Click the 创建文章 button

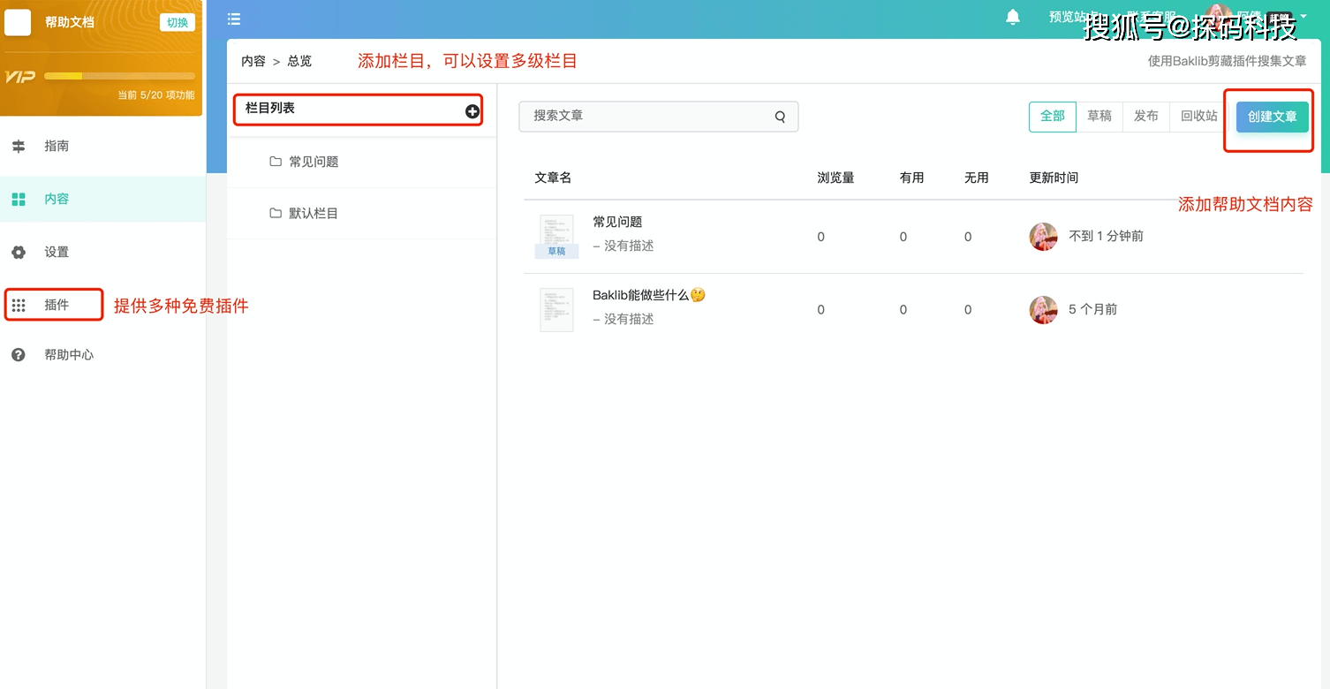coord(1272,117)
